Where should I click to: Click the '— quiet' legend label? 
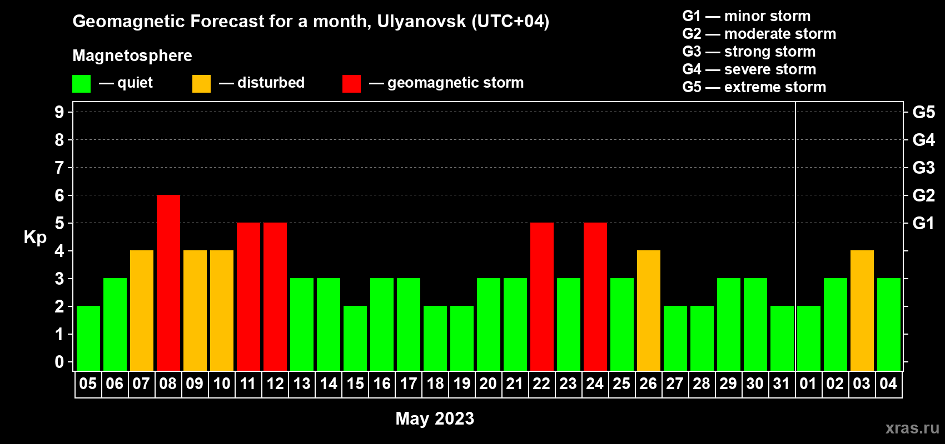tap(126, 83)
